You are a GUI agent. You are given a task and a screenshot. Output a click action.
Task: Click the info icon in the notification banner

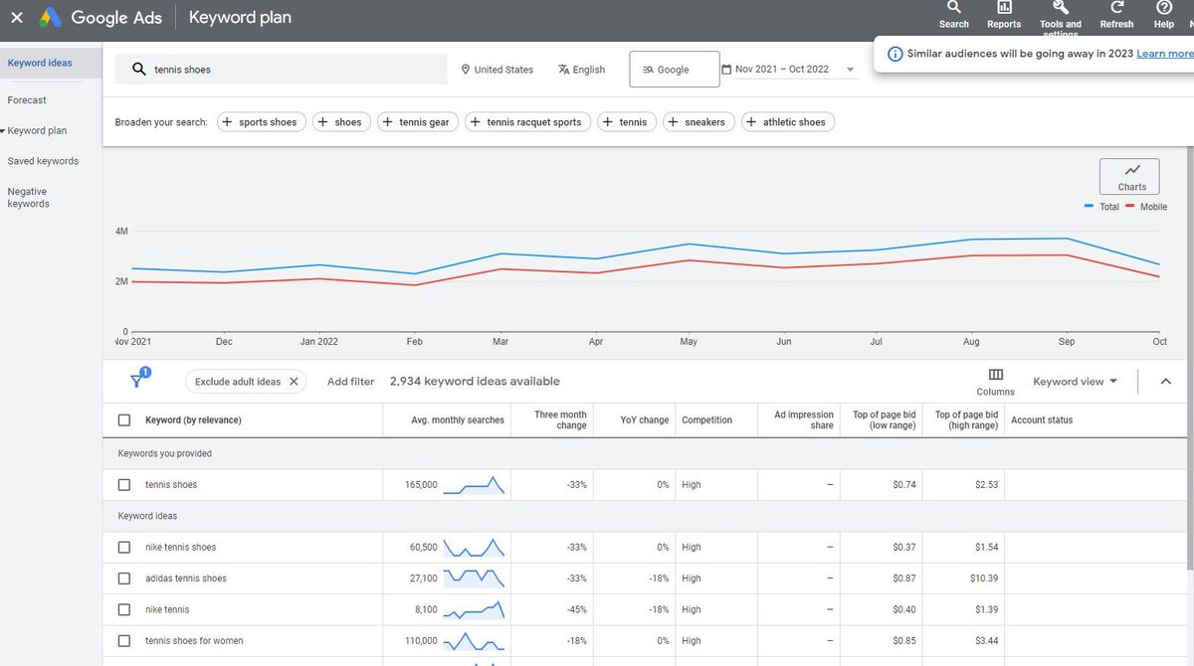[x=895, y=54]
